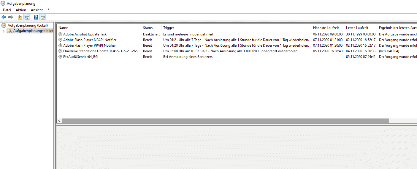Select the Aufgabenplanungsbibliothek folder
Image resolution: width=417 pixels, height=169 pixels.
[33, 31]
